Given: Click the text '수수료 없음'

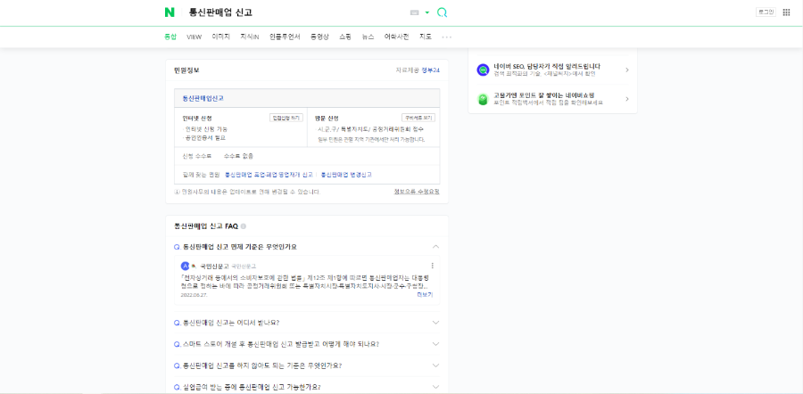Looking at the screenshot, I should tap(238, 156).
